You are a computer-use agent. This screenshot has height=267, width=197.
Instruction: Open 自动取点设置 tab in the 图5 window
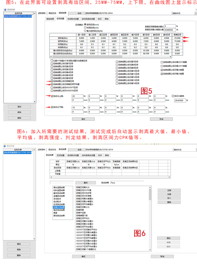pos(73,19)
